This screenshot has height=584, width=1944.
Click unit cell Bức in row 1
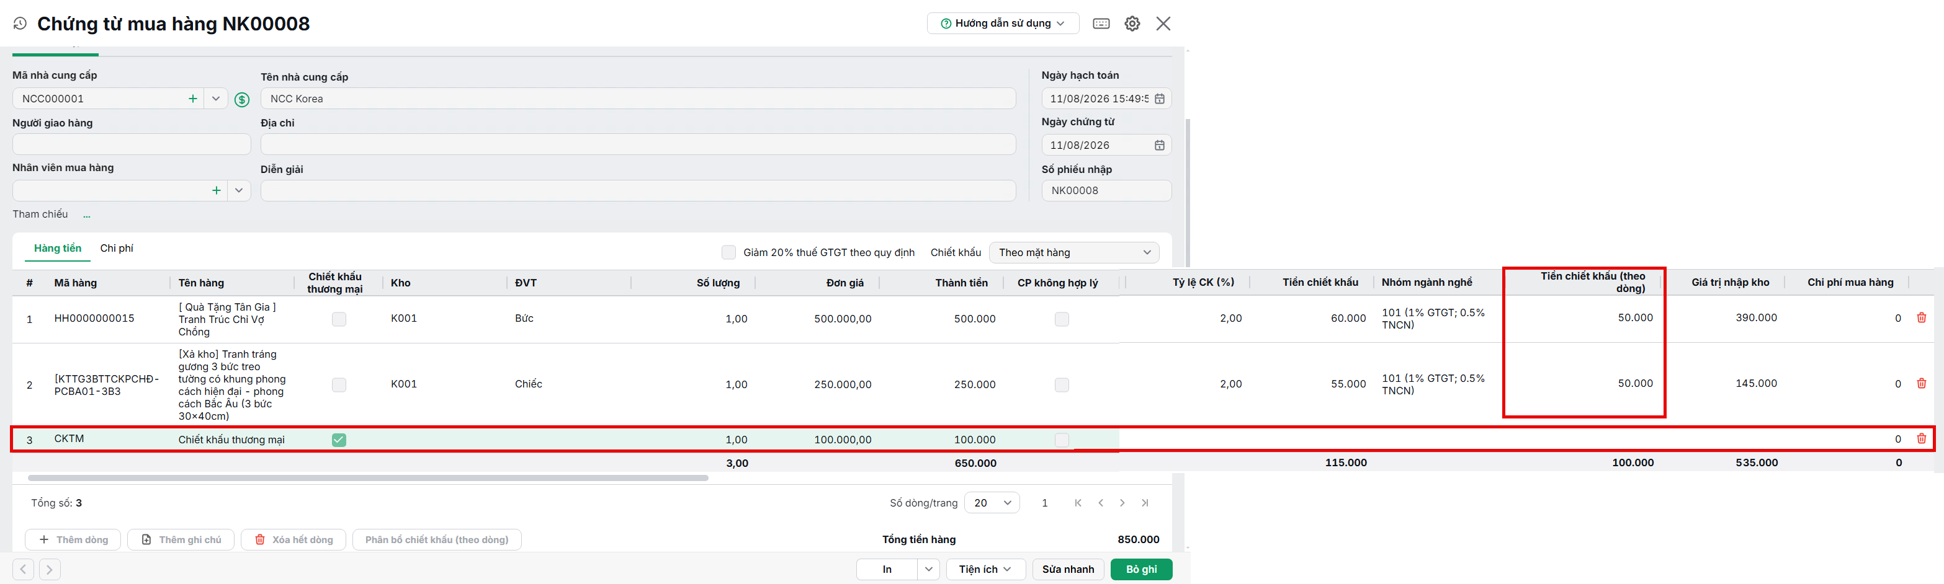click(x=524, y=318)
